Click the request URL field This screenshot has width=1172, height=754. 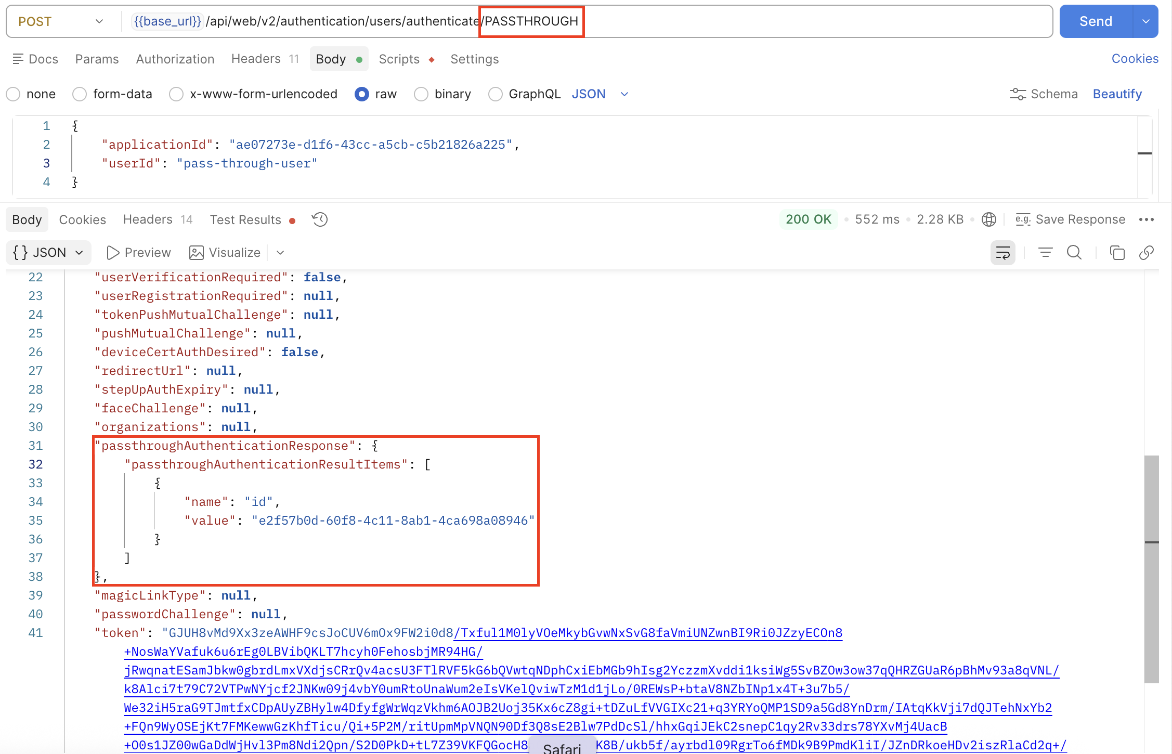click(588, 21)
